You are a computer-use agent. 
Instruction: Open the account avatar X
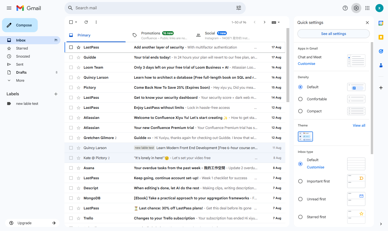pos(379,8)
